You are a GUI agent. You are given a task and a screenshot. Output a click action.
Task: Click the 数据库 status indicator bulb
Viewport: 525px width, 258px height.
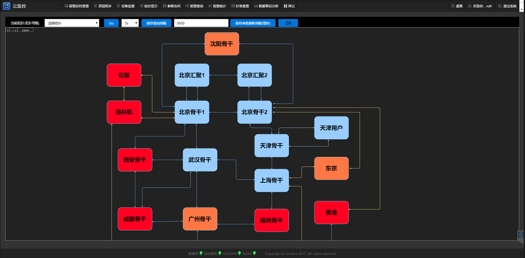point(201,253)
